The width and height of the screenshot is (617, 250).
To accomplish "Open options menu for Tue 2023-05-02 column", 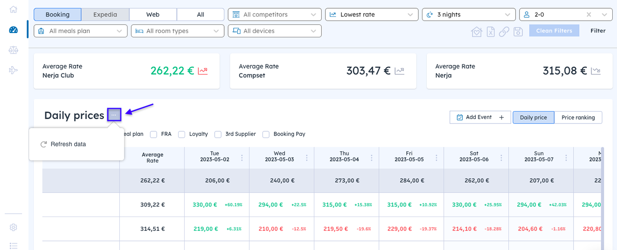I will (242, 158).
